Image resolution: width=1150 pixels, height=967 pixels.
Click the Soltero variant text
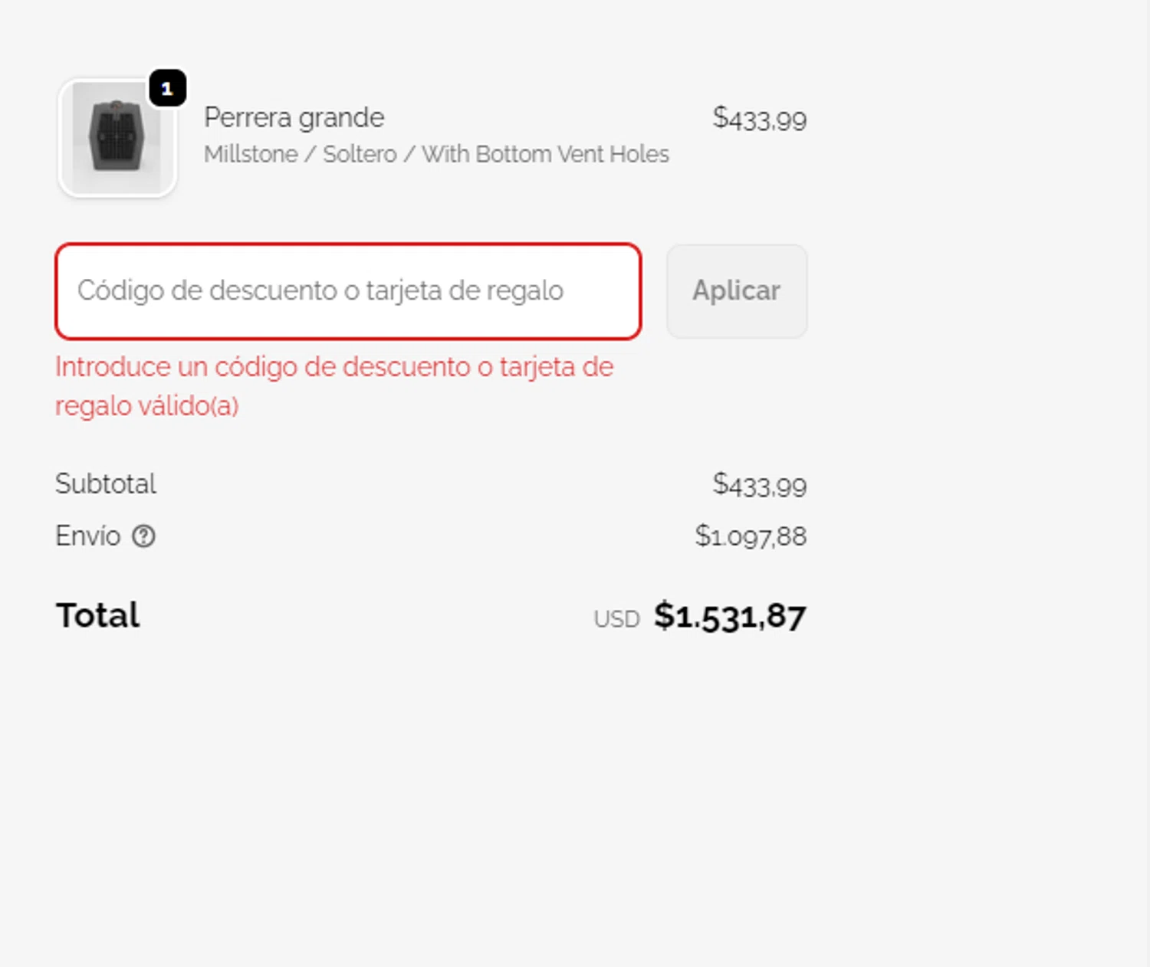pos(360,154)
